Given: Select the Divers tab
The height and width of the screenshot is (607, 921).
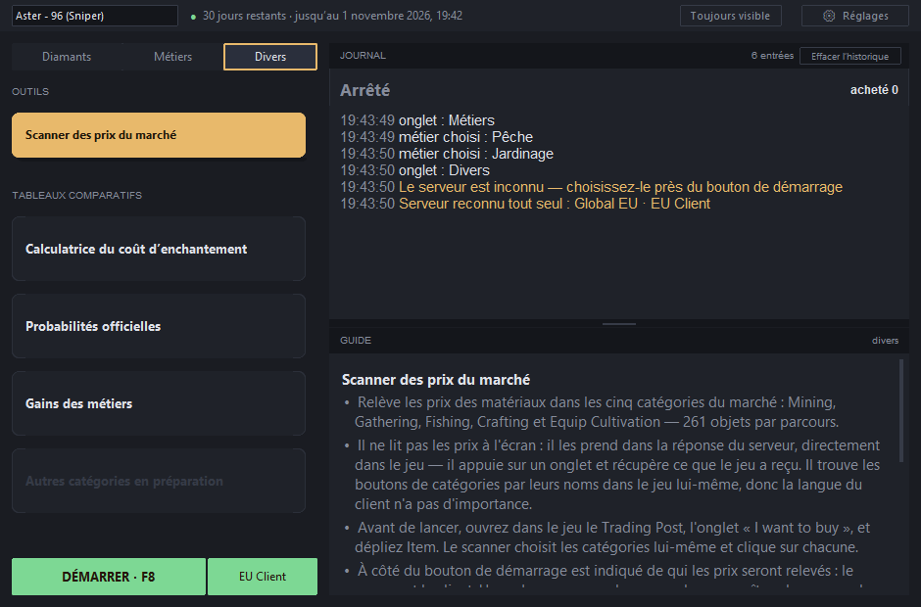Looking at the screenshot, I should [x=270, y=57].
